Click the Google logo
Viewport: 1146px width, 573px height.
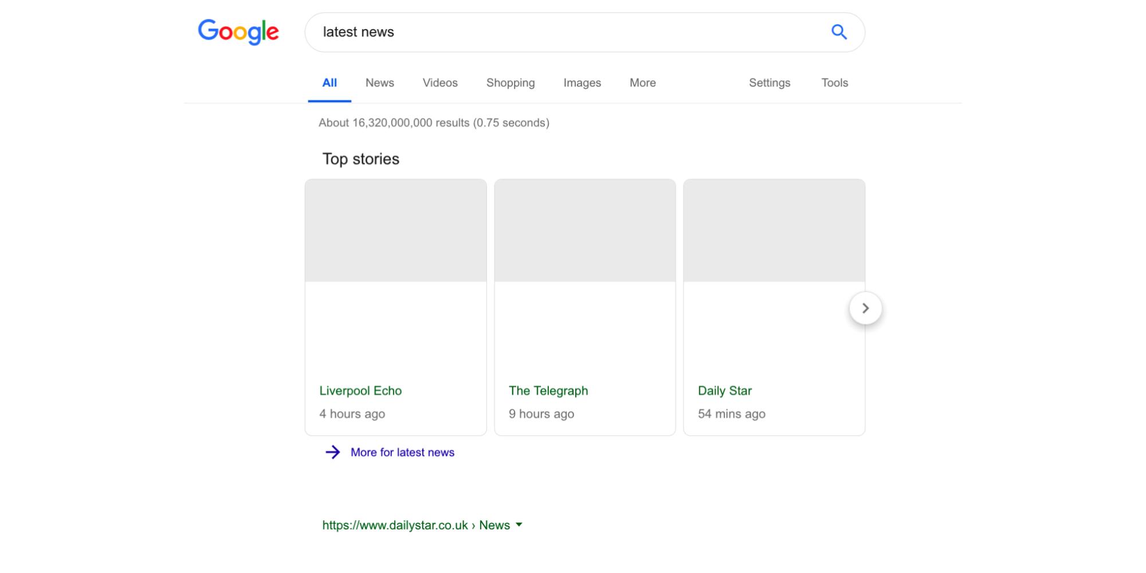(238, 32)
